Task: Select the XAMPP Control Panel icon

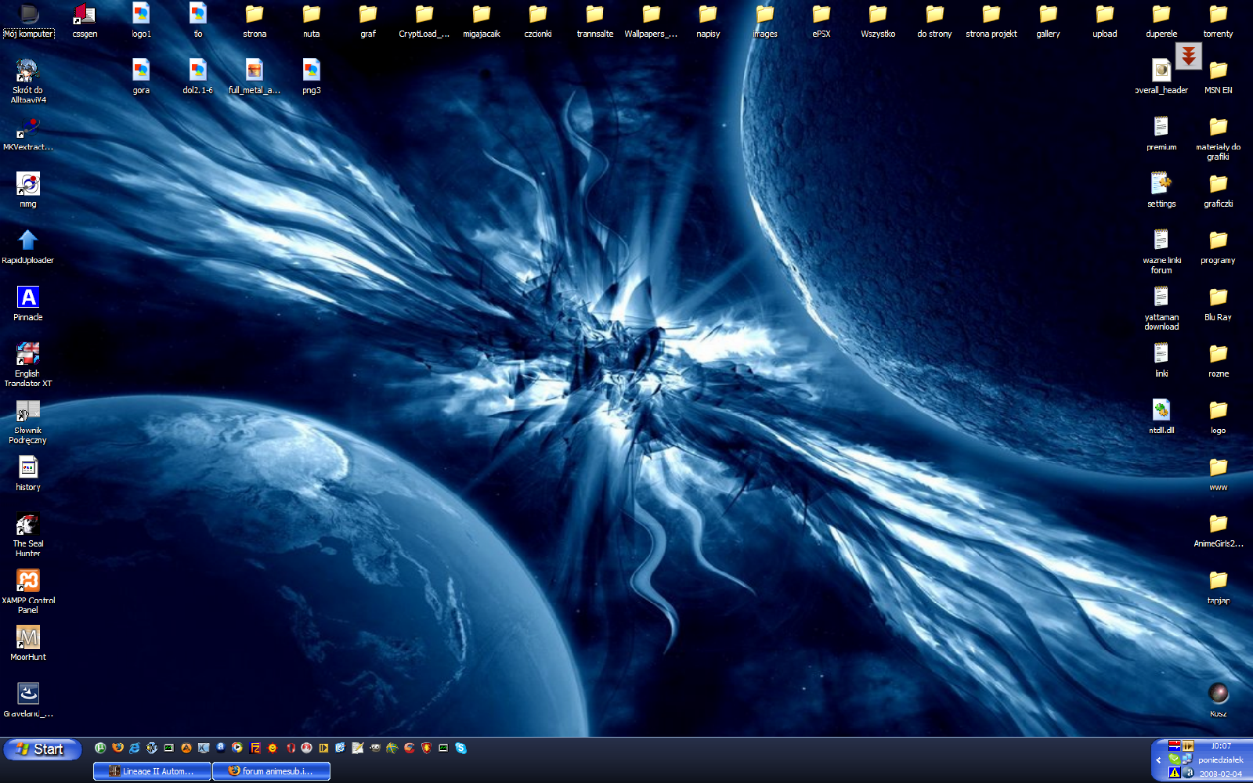Action: (x=28, y=592)
